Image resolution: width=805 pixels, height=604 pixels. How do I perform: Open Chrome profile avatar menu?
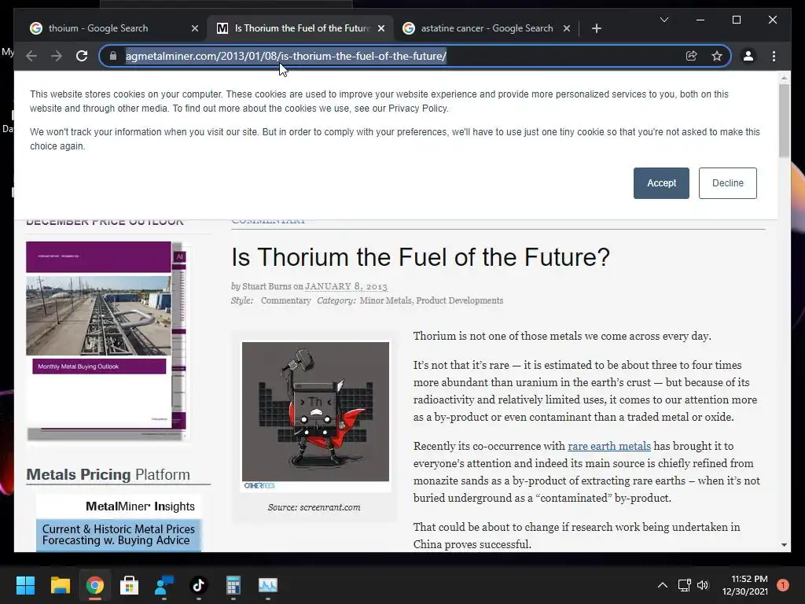click(x=748, y=56)
